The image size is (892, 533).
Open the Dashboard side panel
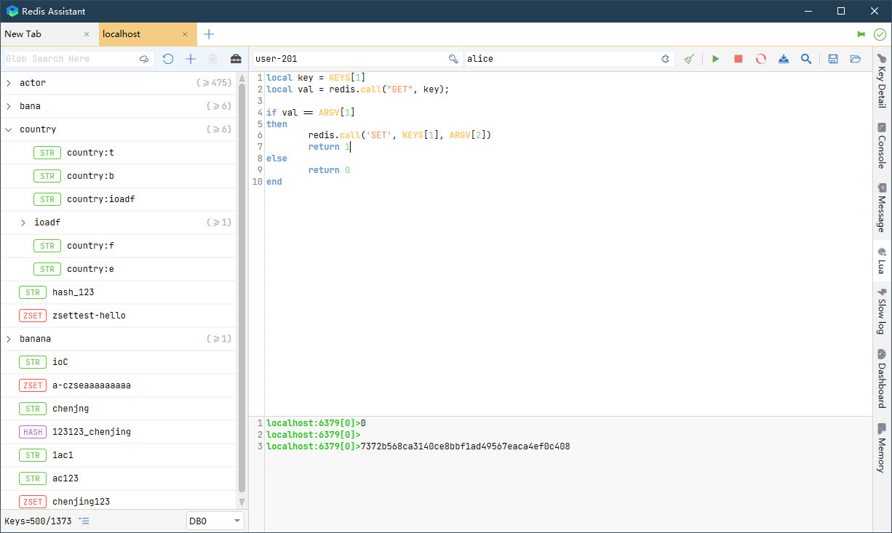[882, 379]
